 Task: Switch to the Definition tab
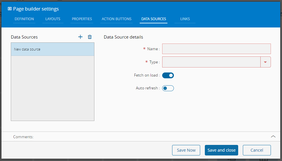click(x=24, y=19)
